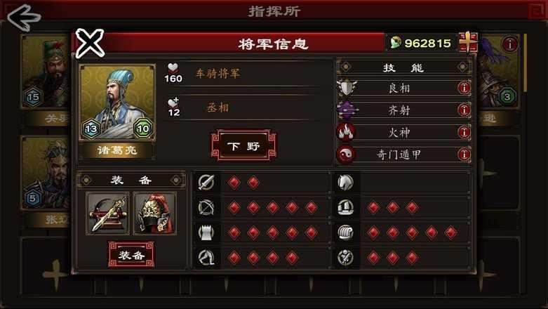Go back using the top-left arrow
Screen dimensions: 548x309
point(24,18)
